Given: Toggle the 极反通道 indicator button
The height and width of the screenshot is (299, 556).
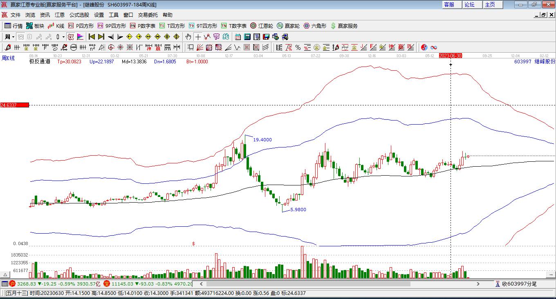Looking at the screenshot, I should (x=40, y=62).
